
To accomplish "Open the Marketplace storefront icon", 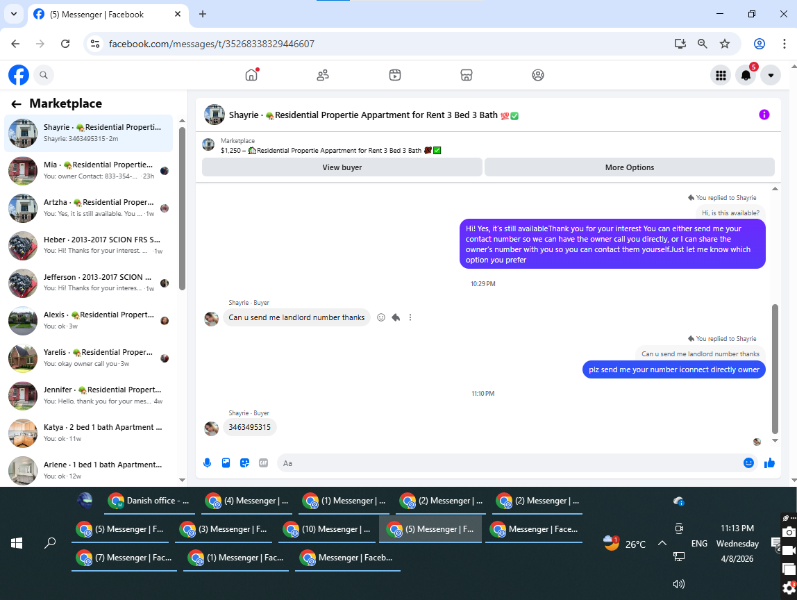I will tap(467, 75).
